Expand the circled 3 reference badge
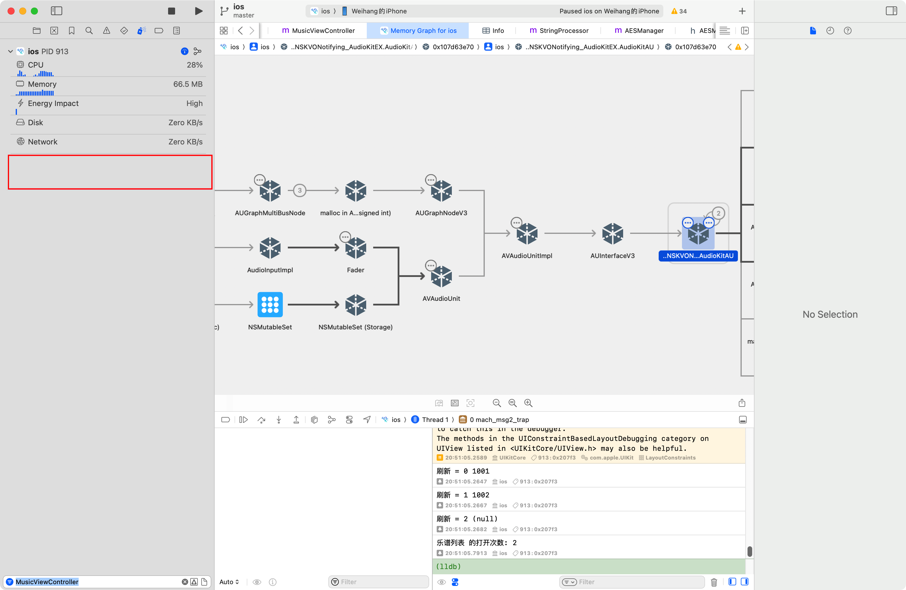The width and height of the screenshot is (906, 590). (299, 190)
